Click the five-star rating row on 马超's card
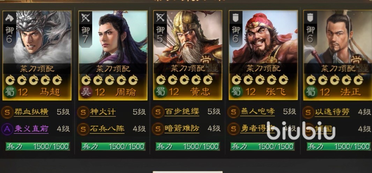Viewport: 372px width, 173px height. click(x=34, y=80)
